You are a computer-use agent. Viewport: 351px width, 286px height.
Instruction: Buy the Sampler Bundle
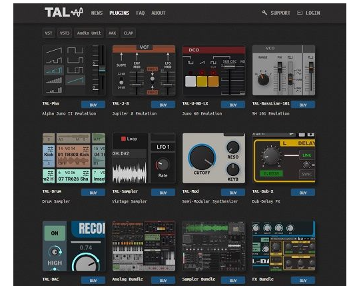(233, 281)
